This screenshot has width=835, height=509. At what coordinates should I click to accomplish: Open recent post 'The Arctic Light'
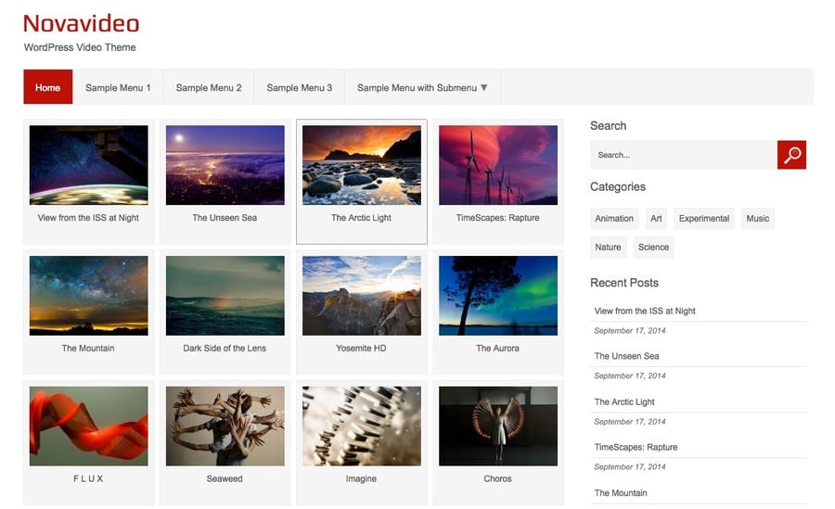[624, 402]
